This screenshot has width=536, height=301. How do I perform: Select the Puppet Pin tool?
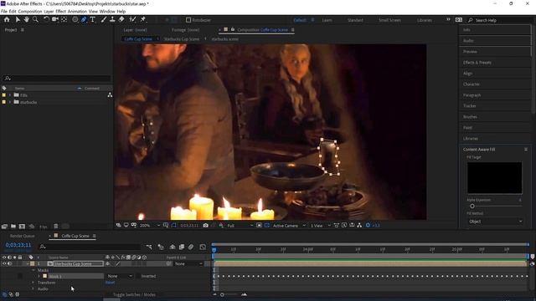[x=143, y=20]
